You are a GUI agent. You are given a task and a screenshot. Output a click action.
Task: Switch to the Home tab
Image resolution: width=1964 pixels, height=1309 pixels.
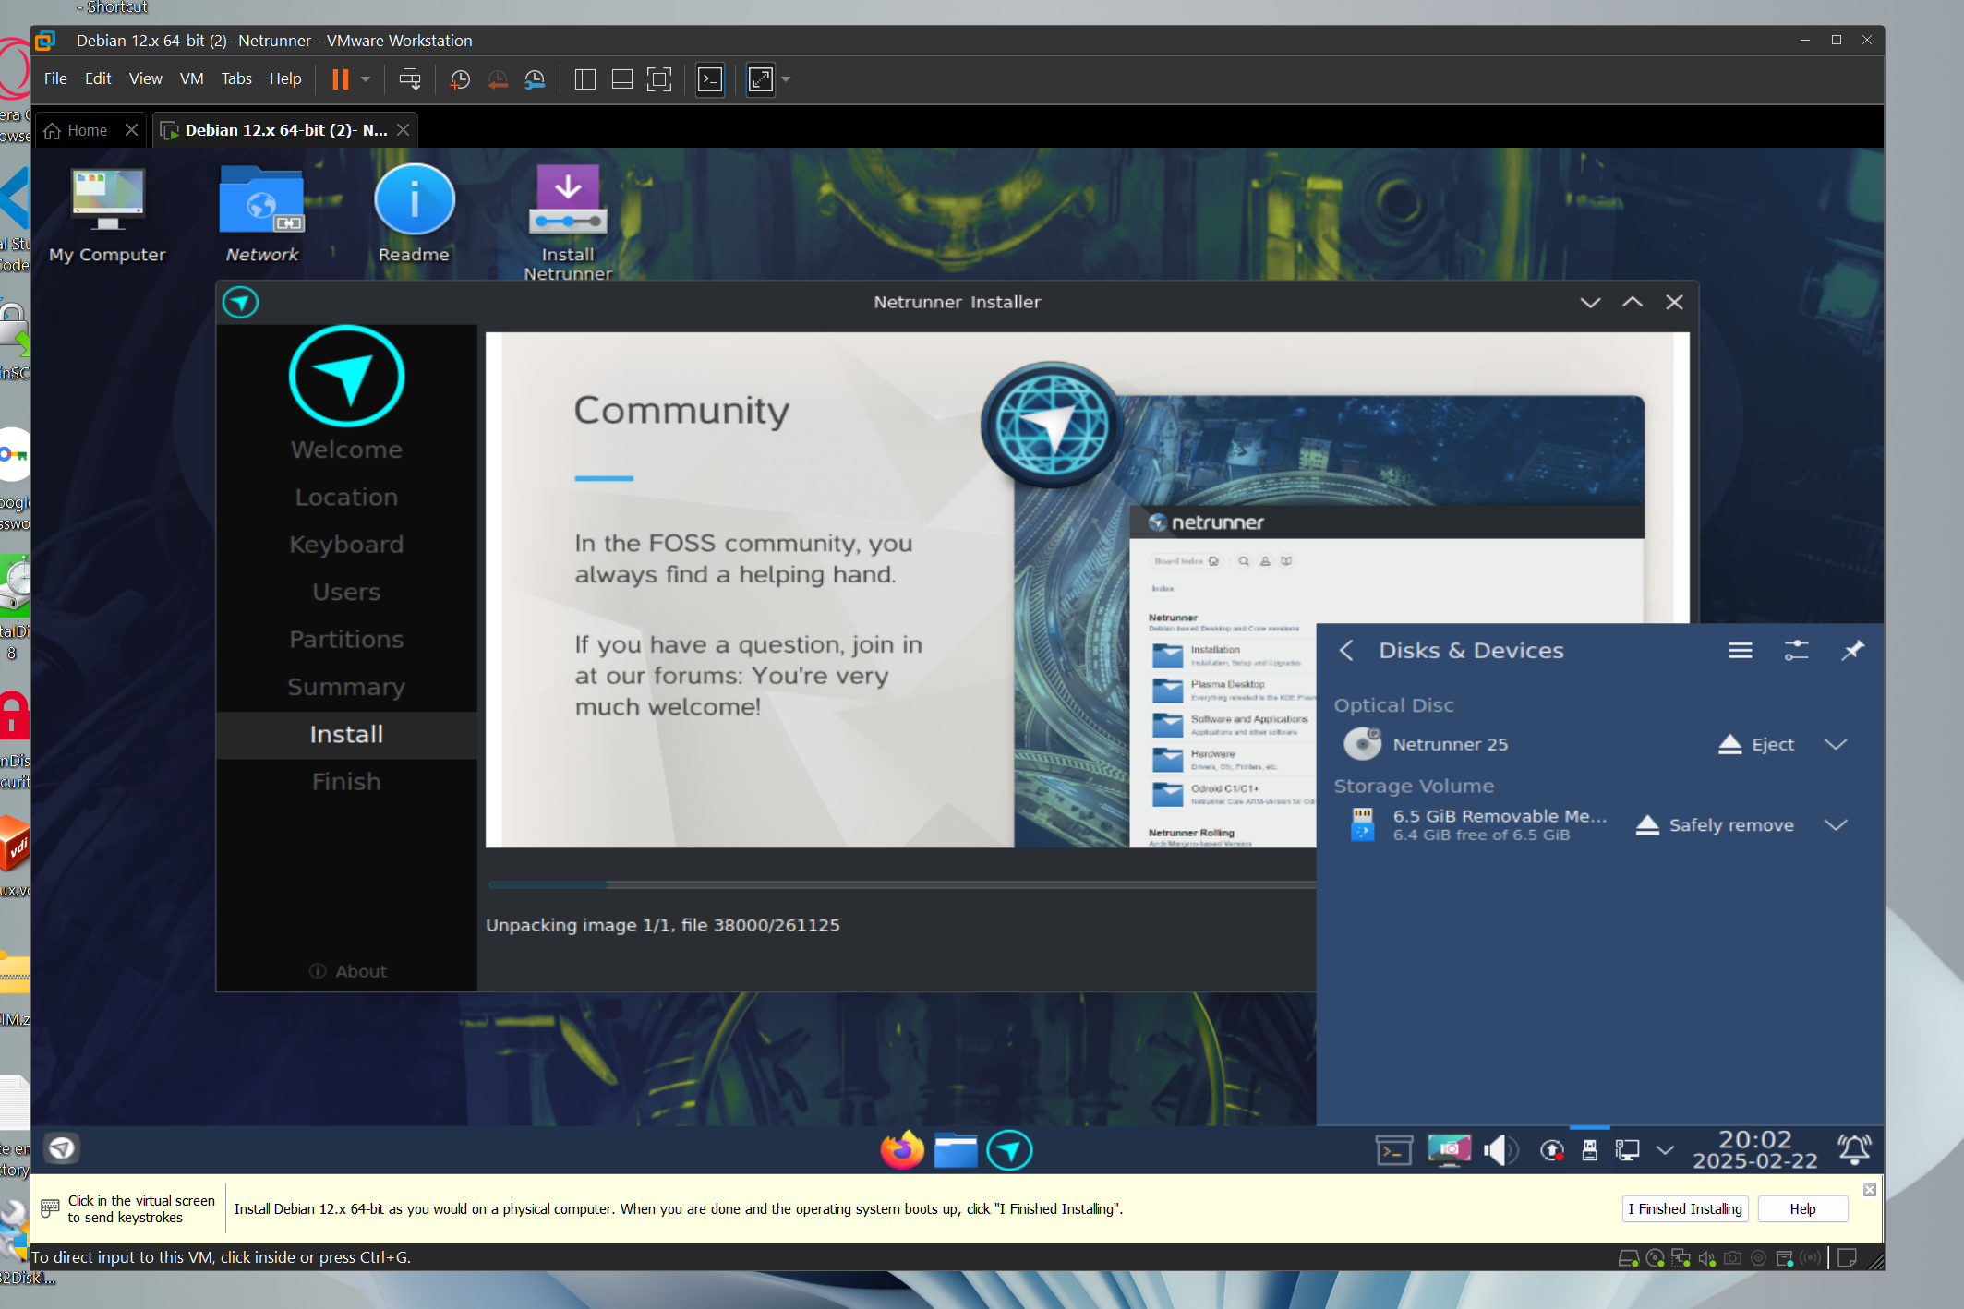(x=87, y=130)
